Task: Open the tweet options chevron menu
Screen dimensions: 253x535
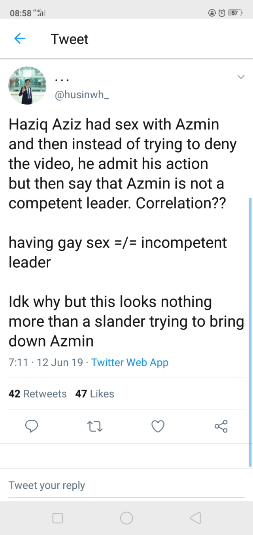Action: point(240,77)
